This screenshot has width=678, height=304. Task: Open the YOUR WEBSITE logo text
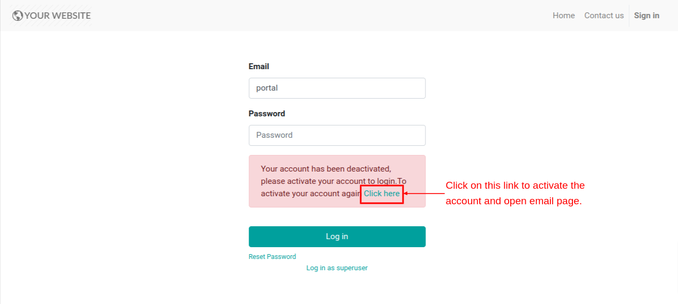(58, 16)
